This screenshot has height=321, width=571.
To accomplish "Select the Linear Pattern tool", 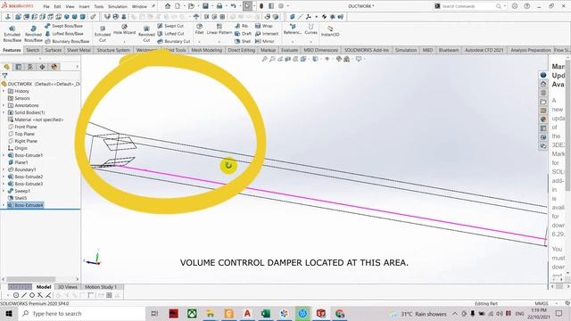I will click(219, 29).
